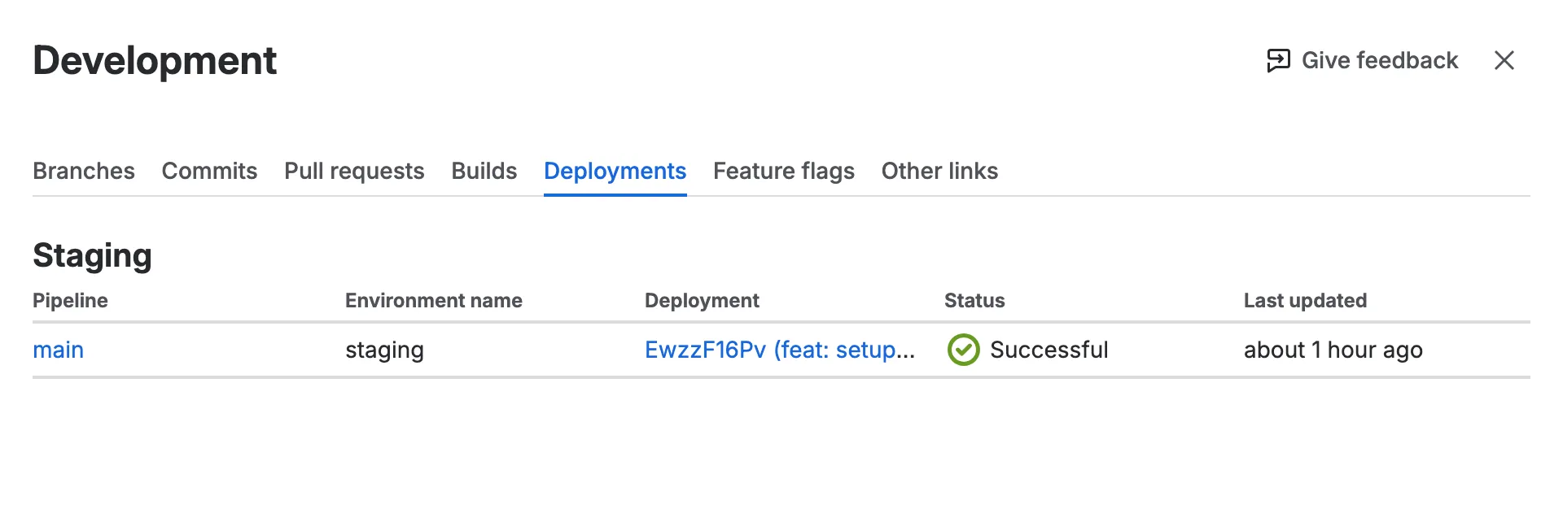Click the Staging section heading

pyautogui.click(x=93, y=254)
